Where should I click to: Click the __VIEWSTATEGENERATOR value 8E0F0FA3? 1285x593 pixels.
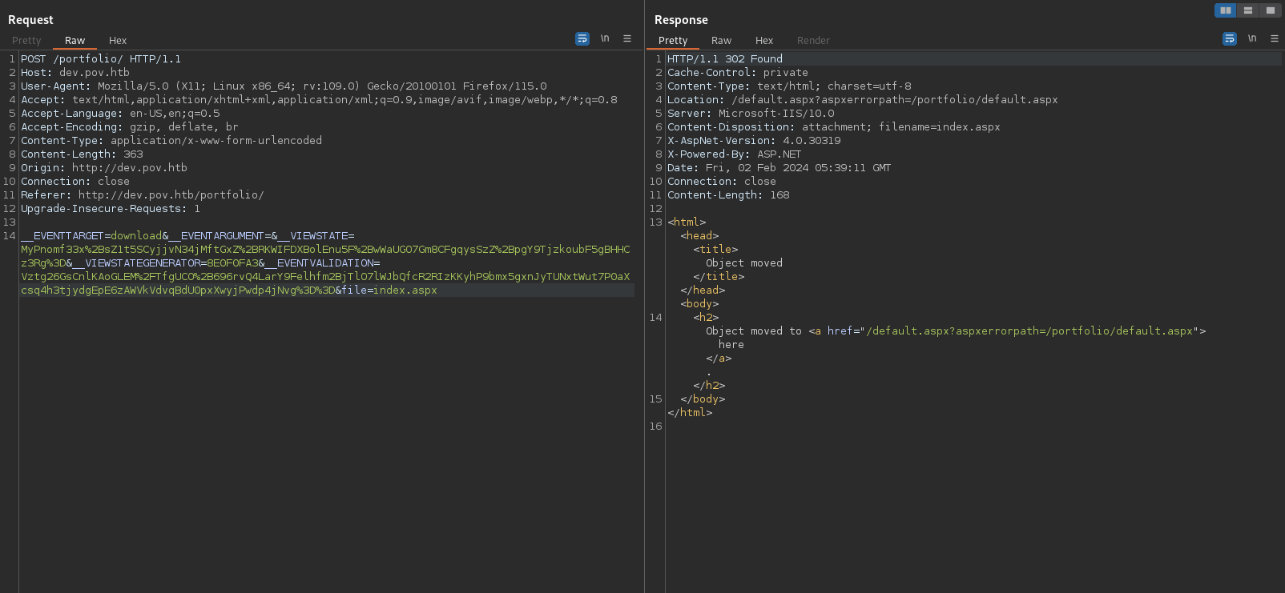(x=232, y=263)
